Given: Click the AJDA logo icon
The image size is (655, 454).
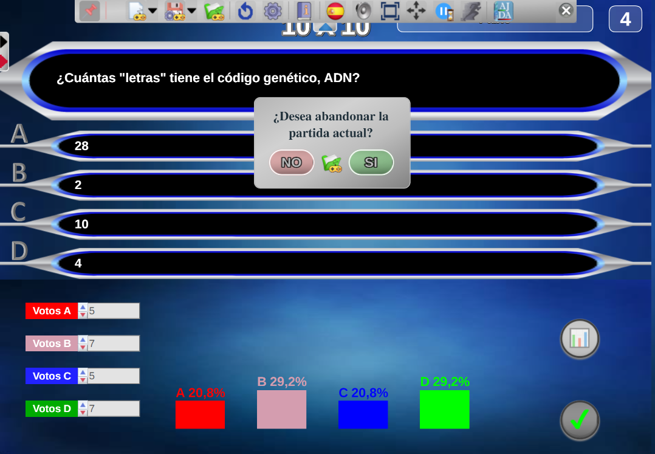Looking at the screenshot, I should [x=503, y=11].
